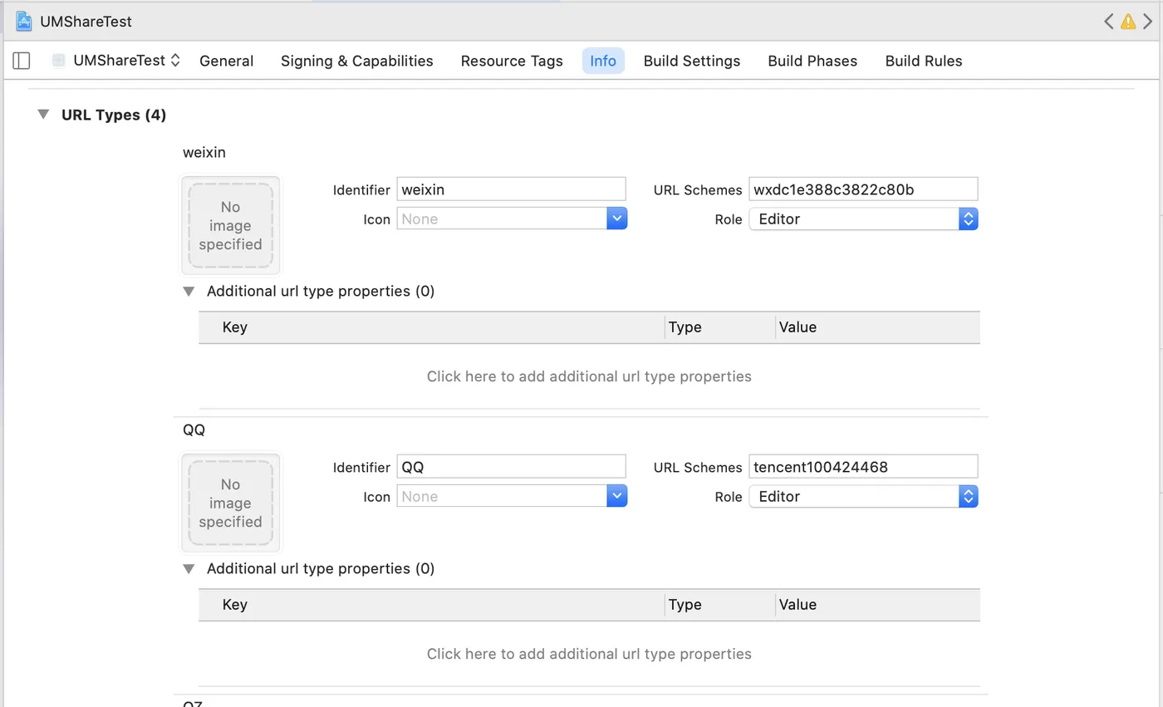Open the weixin Icon dropdown
The width and height of the screenshot is (1163, 707).
tap(616, 218)
